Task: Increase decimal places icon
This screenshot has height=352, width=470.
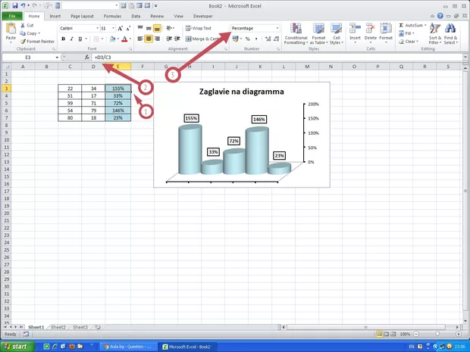Action: [x=268, y=39]
